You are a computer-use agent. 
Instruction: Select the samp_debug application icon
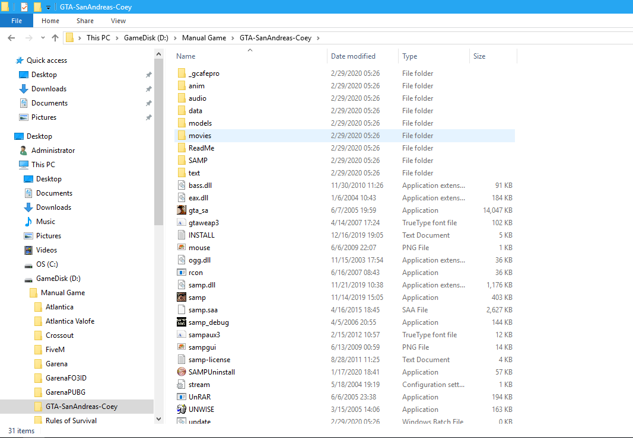click(x=182, y=322)
